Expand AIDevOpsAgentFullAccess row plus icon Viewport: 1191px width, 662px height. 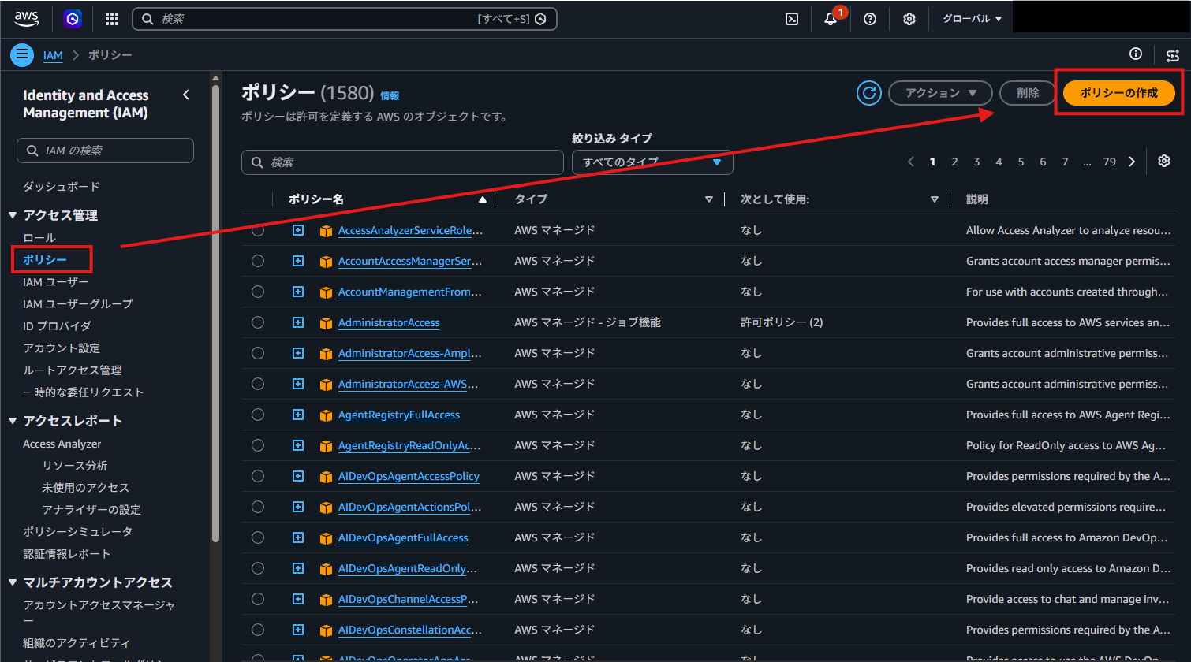(x=298, y=537)
